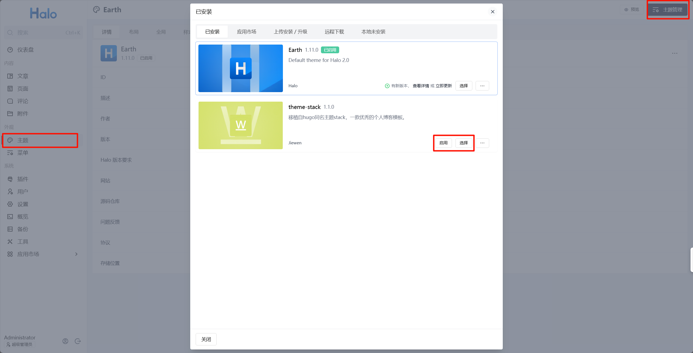Click the green update available icon
The image size is (693, 353).
click(387, 86)
